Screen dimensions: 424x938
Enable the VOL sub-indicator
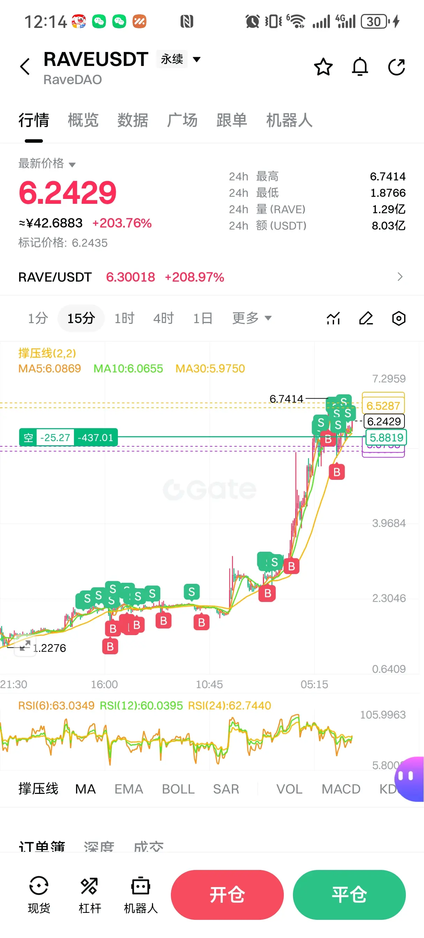click(289, 789)
